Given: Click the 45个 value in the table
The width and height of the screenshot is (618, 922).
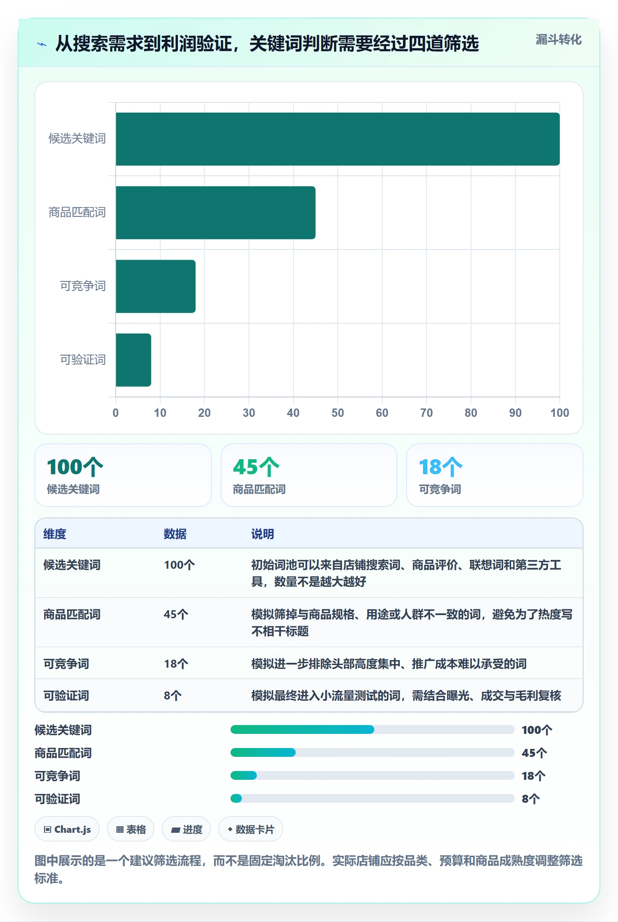Looking at the screenshot, I should point(176,614).
